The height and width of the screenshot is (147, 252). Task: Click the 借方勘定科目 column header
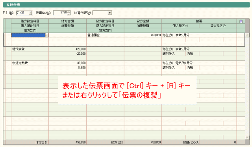tap(30, 21)
